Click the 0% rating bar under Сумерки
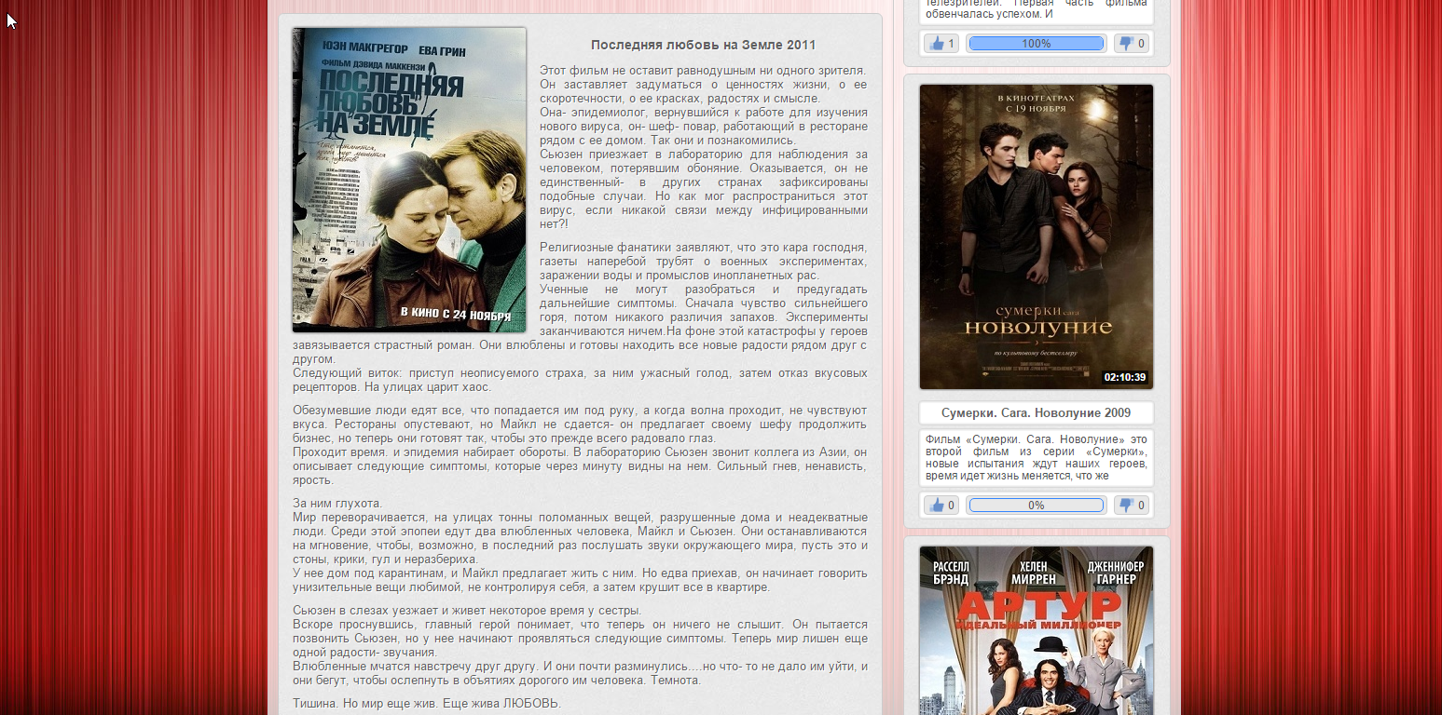This screenshot has width=1442, height=715. click(x=1036, y=506)
